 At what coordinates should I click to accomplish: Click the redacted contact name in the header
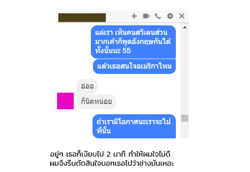82,17
